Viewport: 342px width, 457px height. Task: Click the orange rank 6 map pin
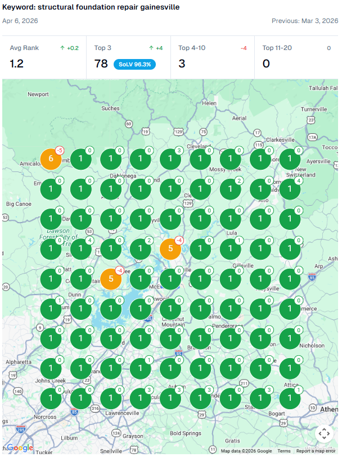[51, 159]
